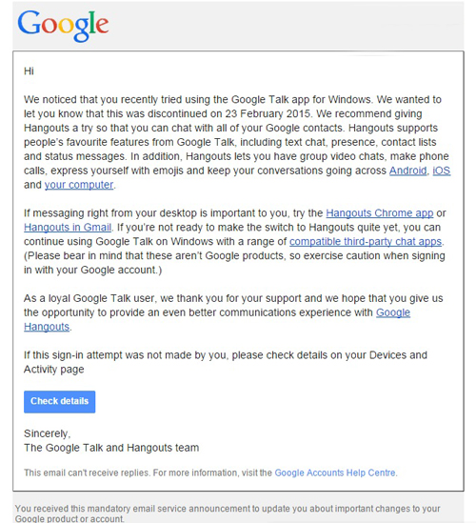The height and width of the screenshot is (523, 476).
Task: Open compatible third-party chat apps link
Action: [x=366, y=241]
